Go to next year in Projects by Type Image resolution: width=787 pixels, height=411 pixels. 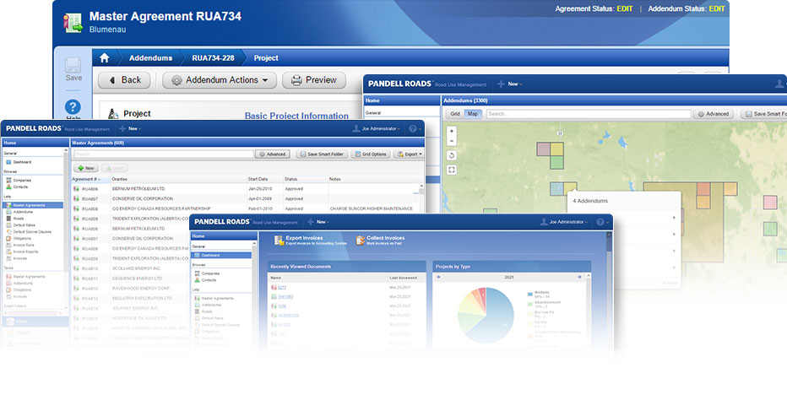[x=579, y=277]
